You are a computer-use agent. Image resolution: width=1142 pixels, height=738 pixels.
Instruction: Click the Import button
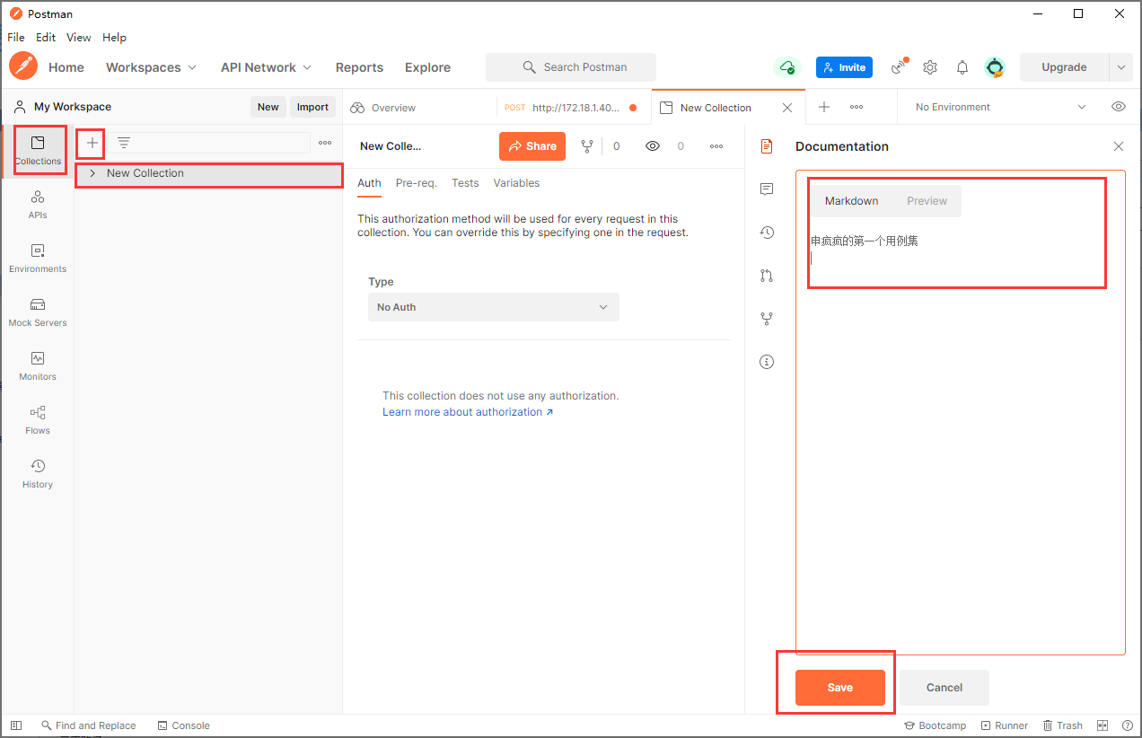click(x=312, y=107)
